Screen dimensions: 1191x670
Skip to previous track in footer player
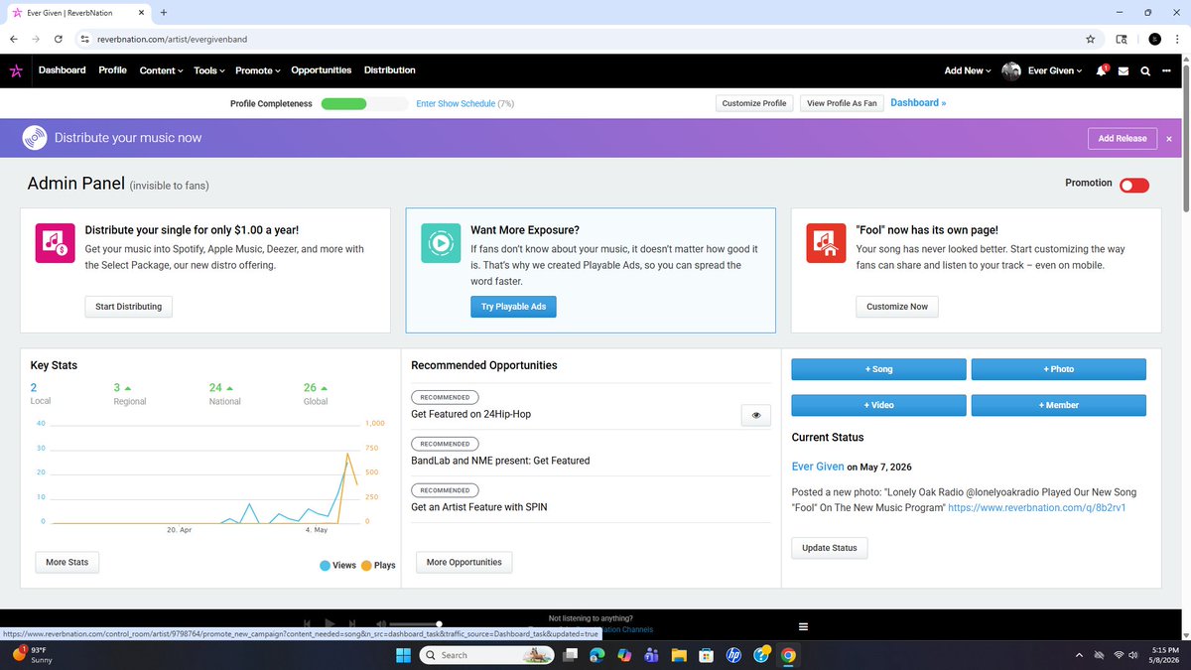pyautogui.click(x=309, y=623)
